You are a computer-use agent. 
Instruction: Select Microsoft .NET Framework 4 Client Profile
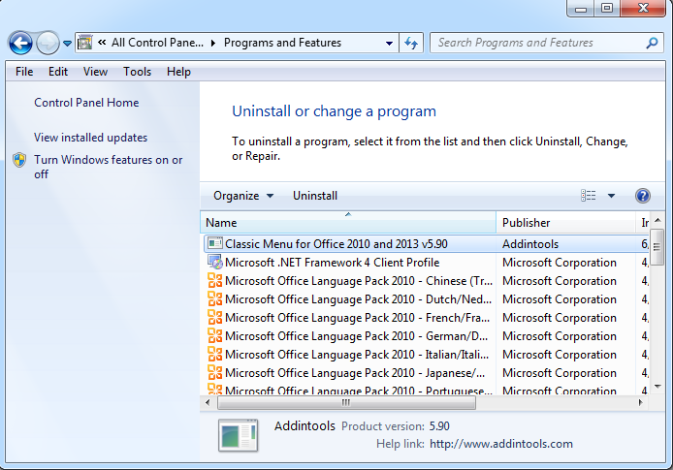[333, 263]
